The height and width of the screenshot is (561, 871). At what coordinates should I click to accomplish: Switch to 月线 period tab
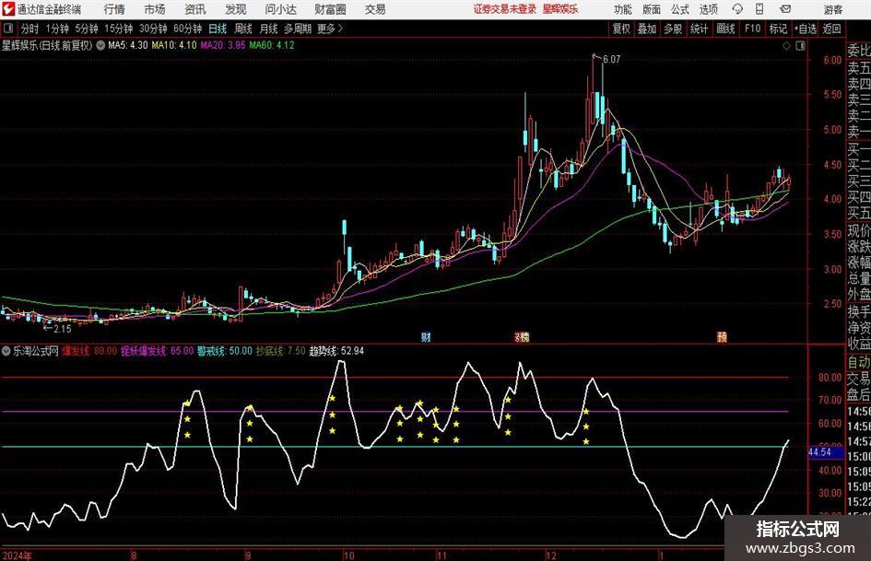tap(268, 29)
